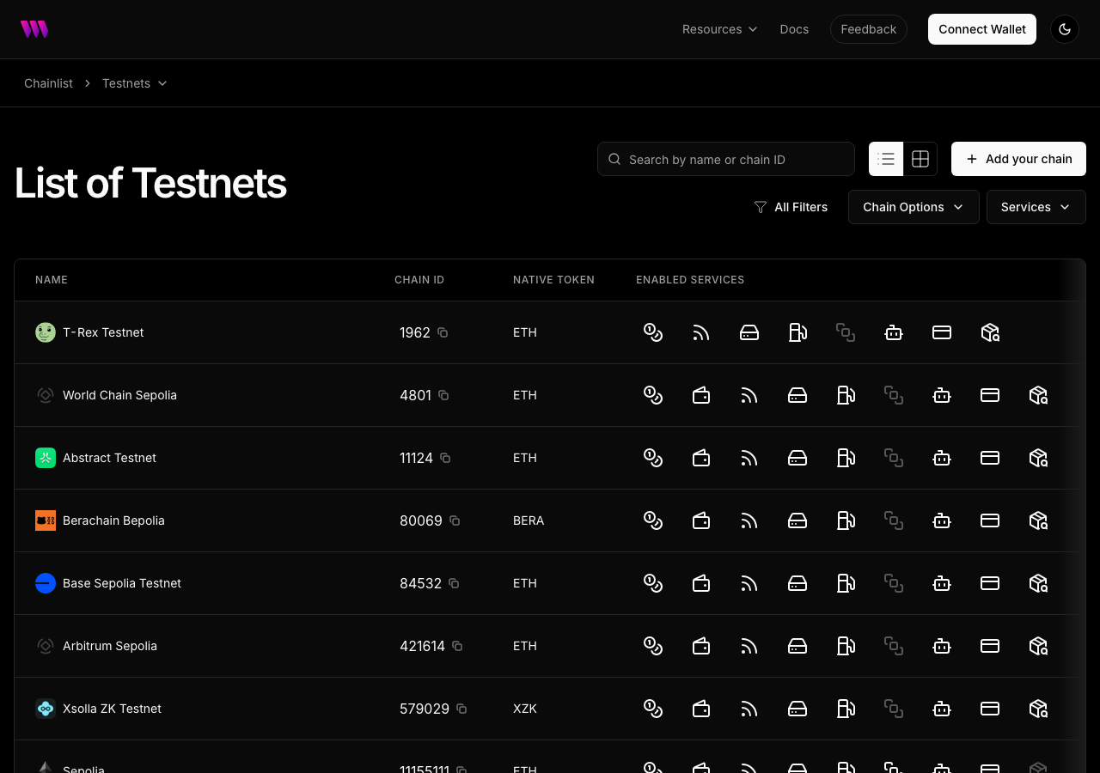This screenshot has height=773, width=1100.
Task: Open Base Sepolia Testnet chain page
Action: [x=122, y=583]
